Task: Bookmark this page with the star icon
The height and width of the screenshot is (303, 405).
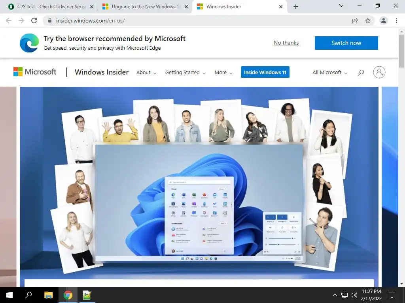Action: click(x=368, y=21)
